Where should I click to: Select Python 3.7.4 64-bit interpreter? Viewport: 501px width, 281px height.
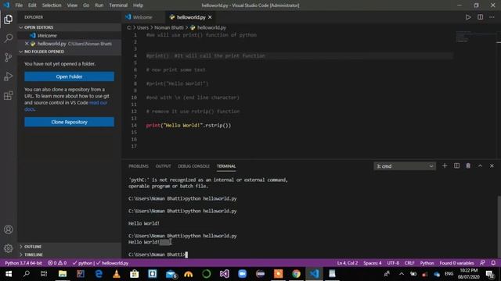pos(23,263)
